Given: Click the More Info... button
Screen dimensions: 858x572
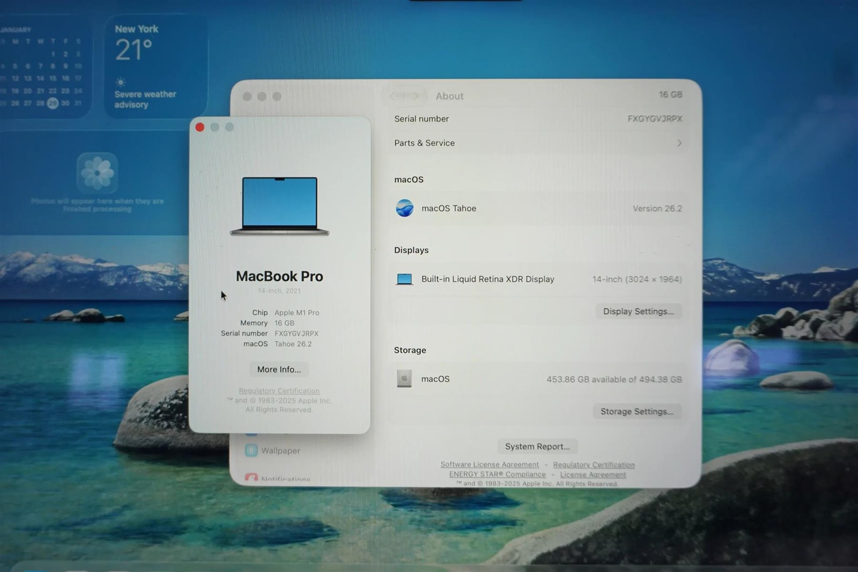Looking at the screenshot, I should coord(279,369).
